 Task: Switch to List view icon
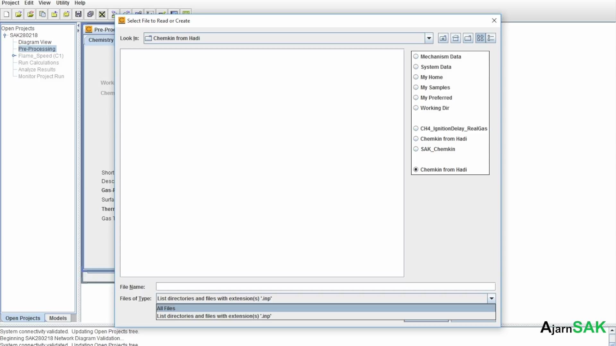(x=480, y=38)
